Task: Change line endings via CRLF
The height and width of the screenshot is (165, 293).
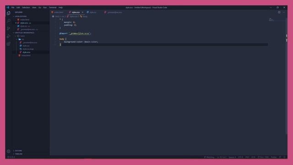Action: (247, 157)
